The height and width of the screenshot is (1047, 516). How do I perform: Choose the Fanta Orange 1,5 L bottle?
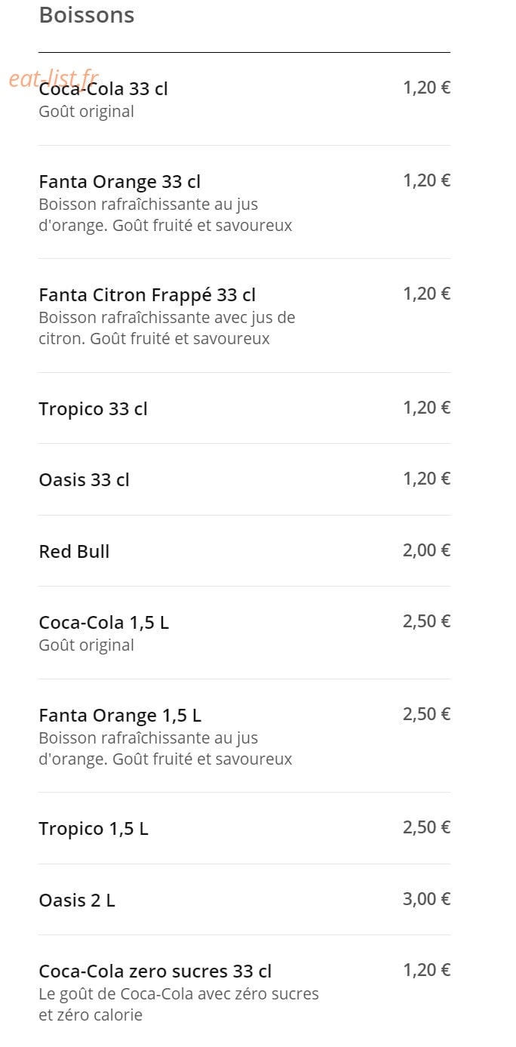click(244, 736)
